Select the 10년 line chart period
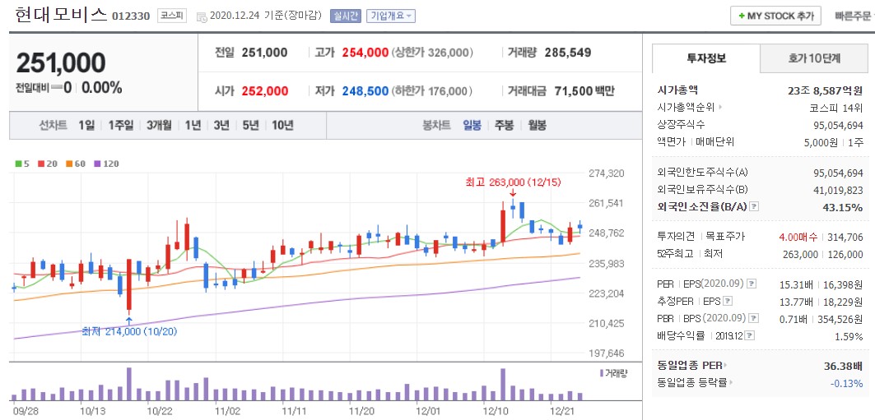875x420 pixels. (282, 125)
